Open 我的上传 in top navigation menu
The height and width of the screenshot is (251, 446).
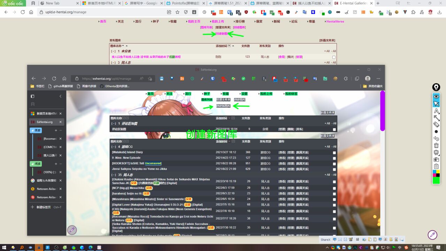point(217,22)
